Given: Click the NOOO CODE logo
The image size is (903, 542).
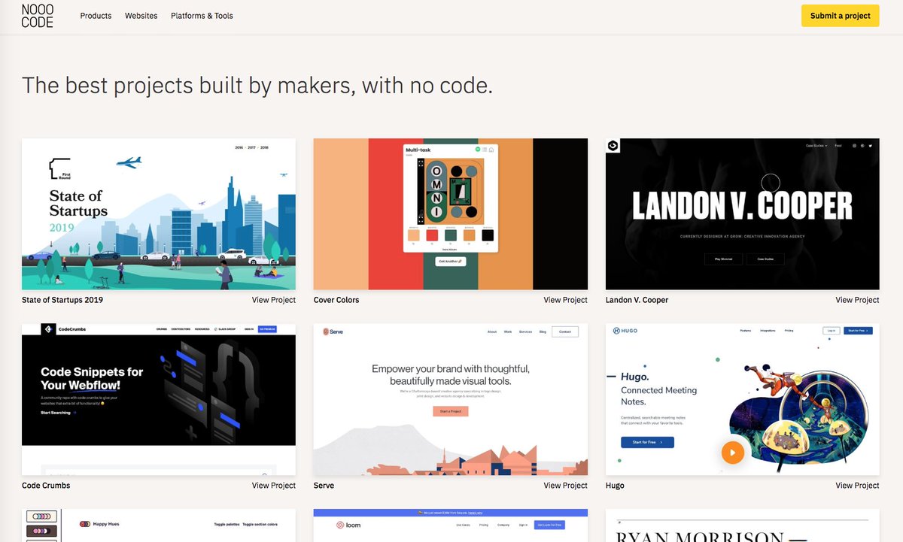Looking at the screenshot, I should [37, 16].
